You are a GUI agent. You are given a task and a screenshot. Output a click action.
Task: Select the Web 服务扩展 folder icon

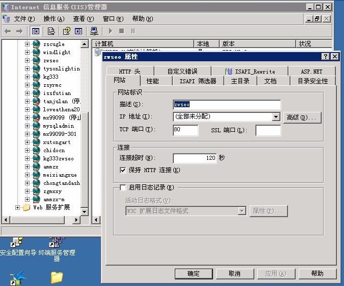[x=27, y=207]
